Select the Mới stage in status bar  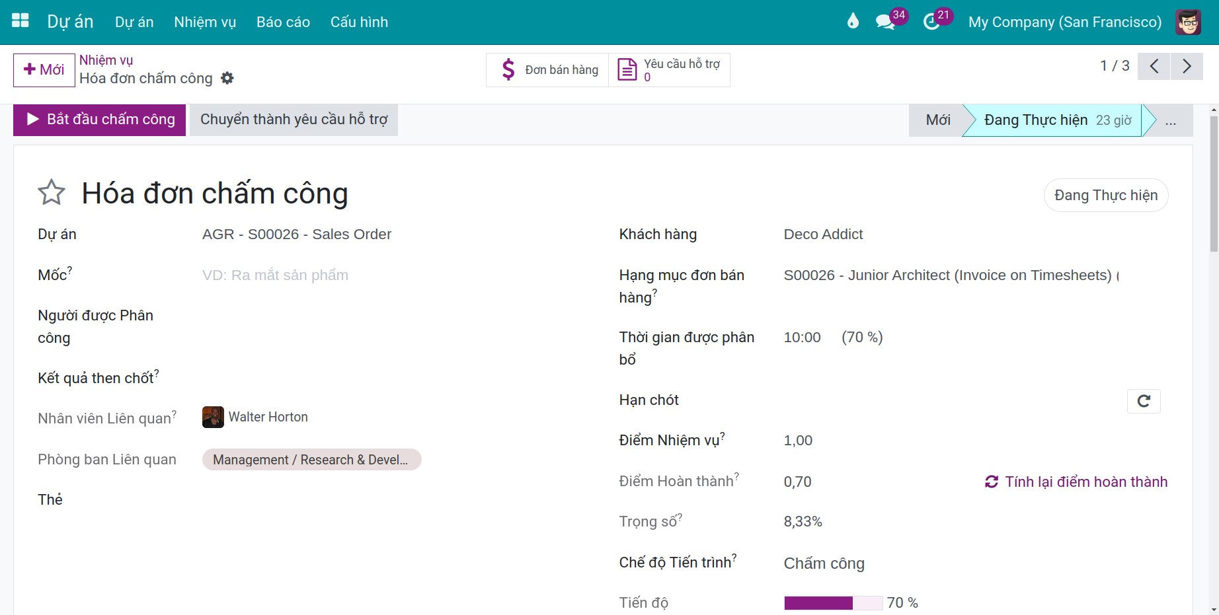(937, 120)
